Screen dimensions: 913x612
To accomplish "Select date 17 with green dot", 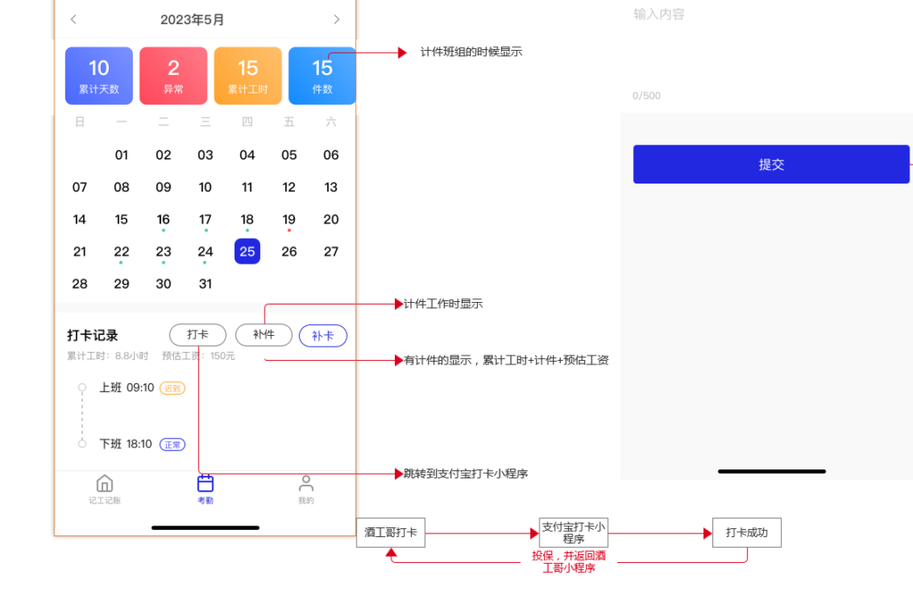I will coord(206,219).
